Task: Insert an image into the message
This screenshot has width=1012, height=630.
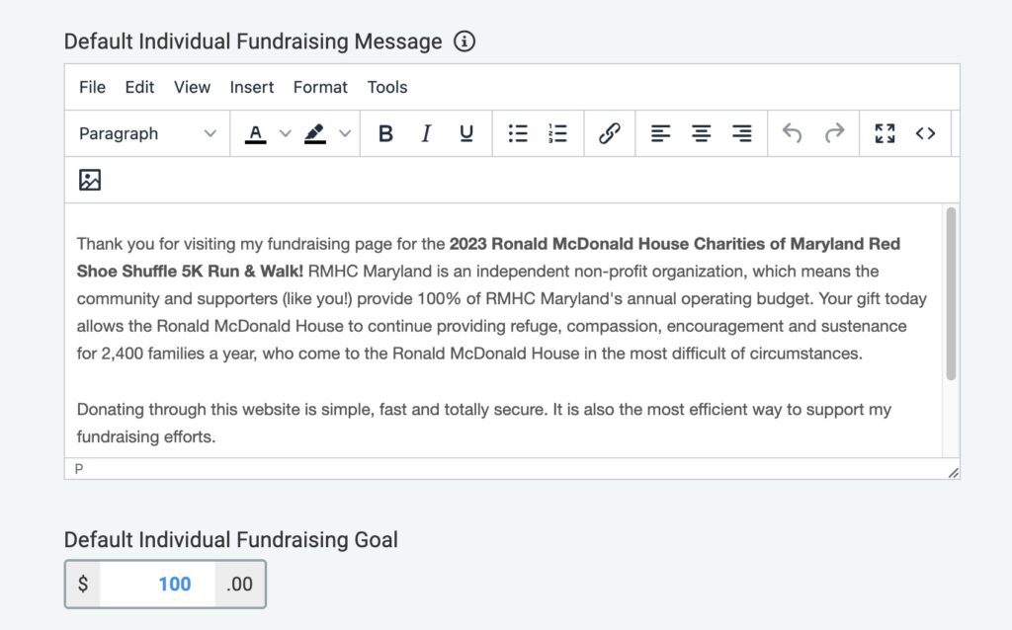Action: click(x=90, y=180)
